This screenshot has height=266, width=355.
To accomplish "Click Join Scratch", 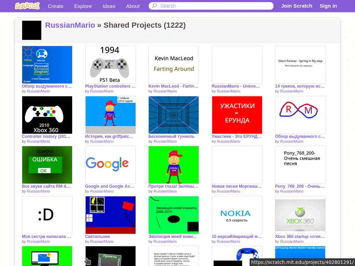I will (x=297, y=6).
